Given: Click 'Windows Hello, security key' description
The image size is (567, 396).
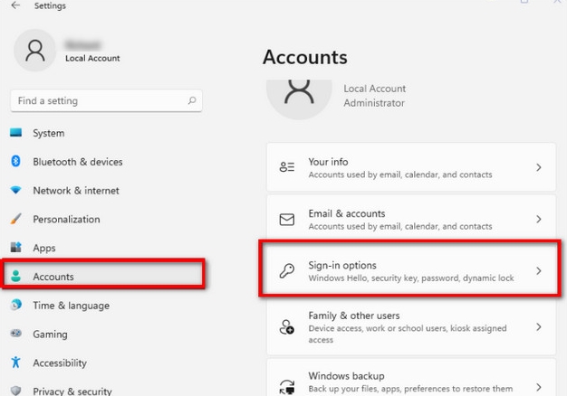Looking at the screenshot, I should (411, 278).
